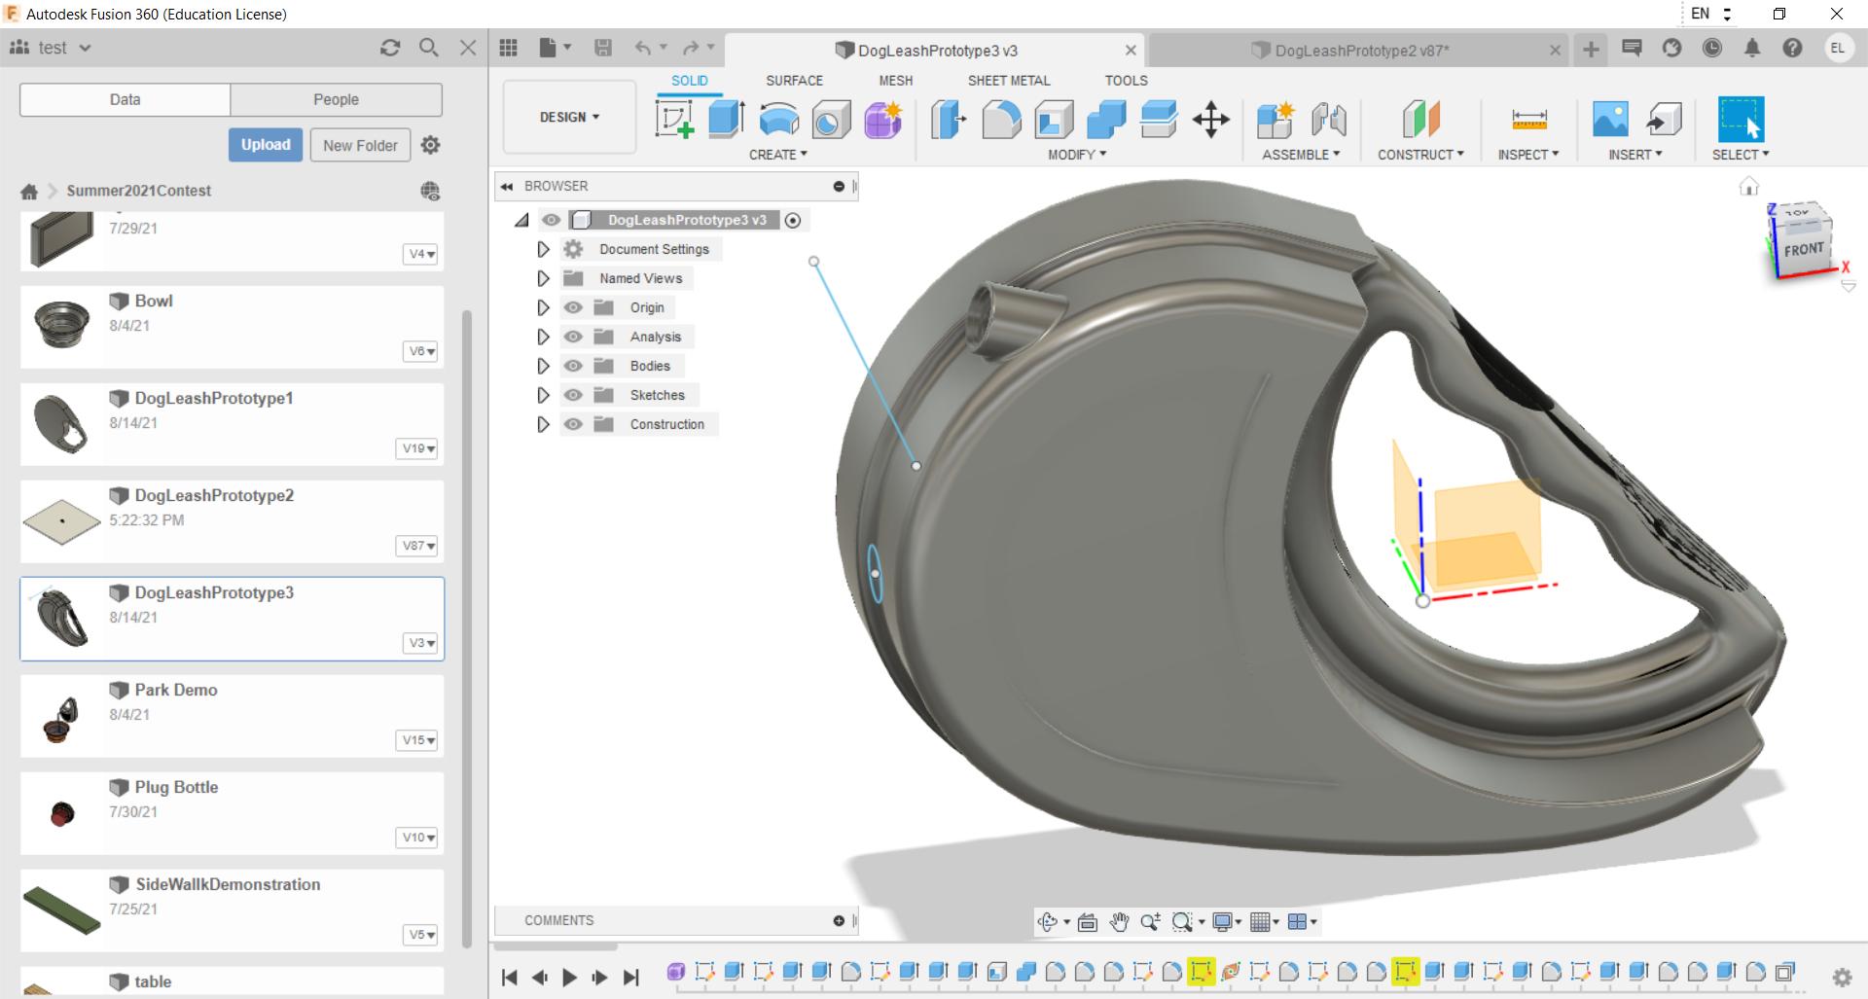The image size is (1868, 999).
Task: Choose the Shell tool
Action: (x=1054, y=120)
